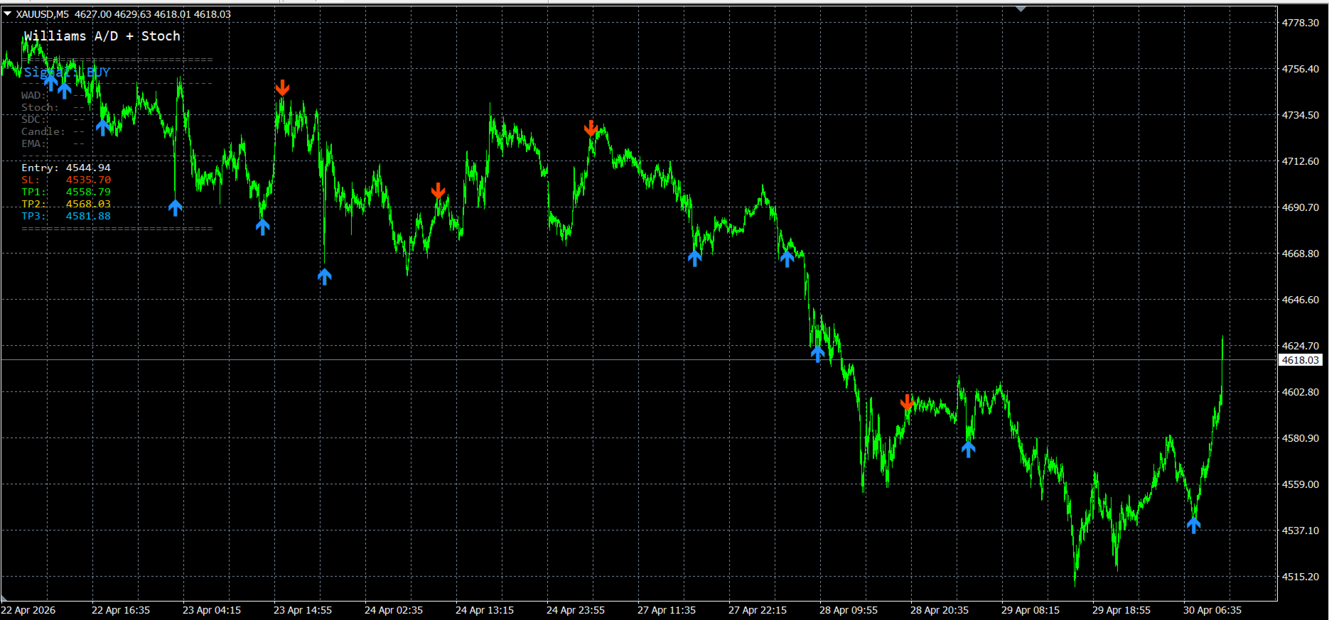
Task: Click the blue buy arrow at the 4668 spike low
Action: tap(324, 276)
